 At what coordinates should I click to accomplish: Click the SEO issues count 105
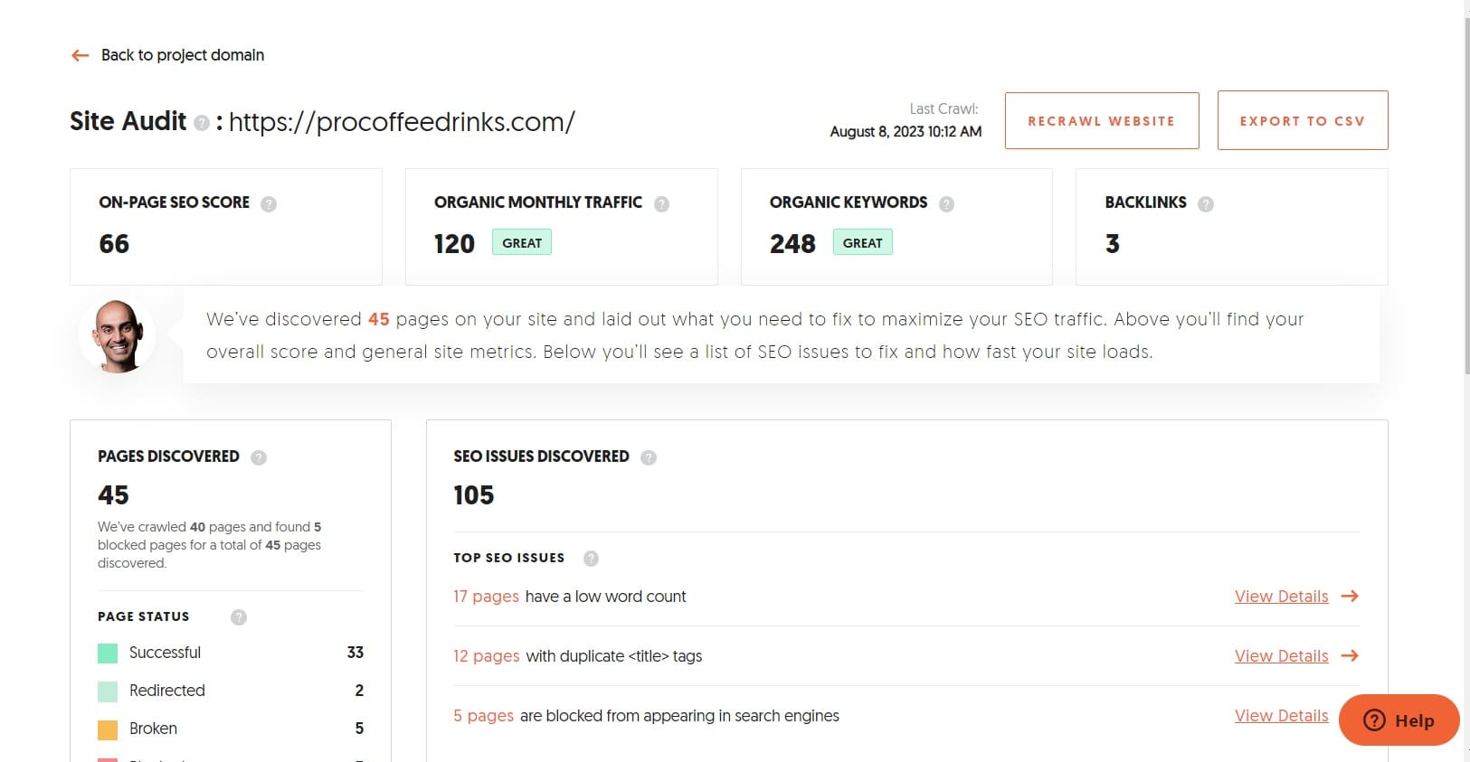click(474, 495)
